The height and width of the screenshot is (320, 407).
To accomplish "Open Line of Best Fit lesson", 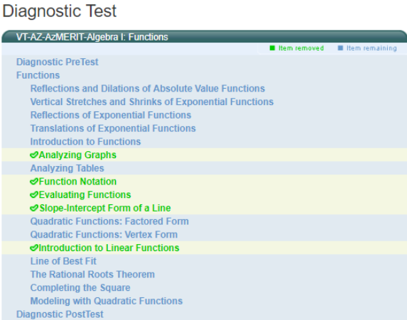I will [x=63, y=261].
